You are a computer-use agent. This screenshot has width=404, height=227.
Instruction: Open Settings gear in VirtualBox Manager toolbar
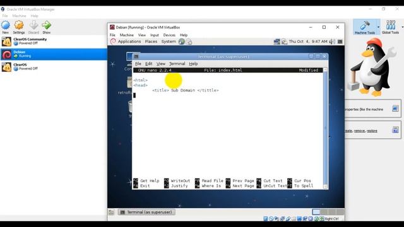[19, 25]
